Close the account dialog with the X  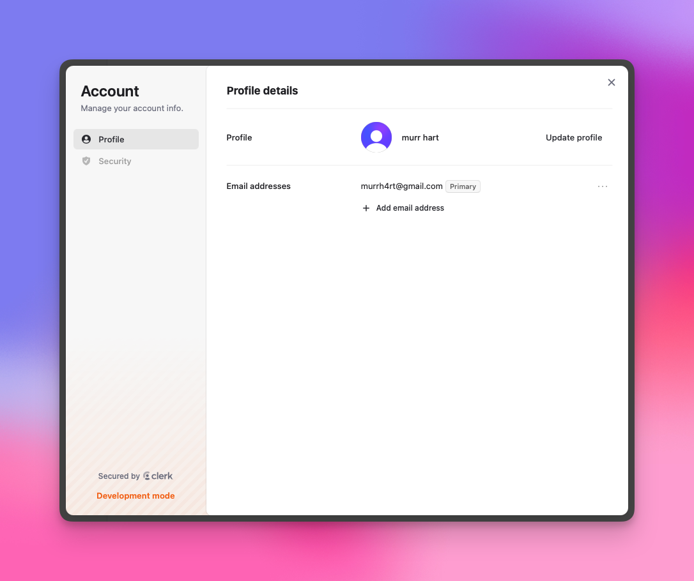(x=611, y=82)
